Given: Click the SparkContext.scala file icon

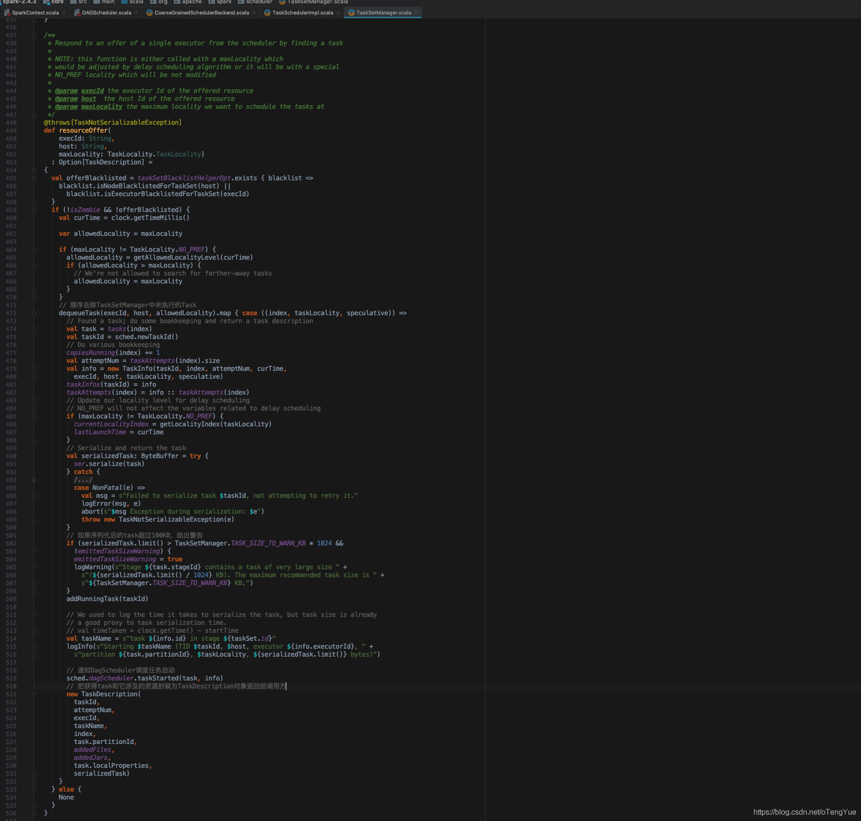Looking at the screenshot, I should point(7,13).
